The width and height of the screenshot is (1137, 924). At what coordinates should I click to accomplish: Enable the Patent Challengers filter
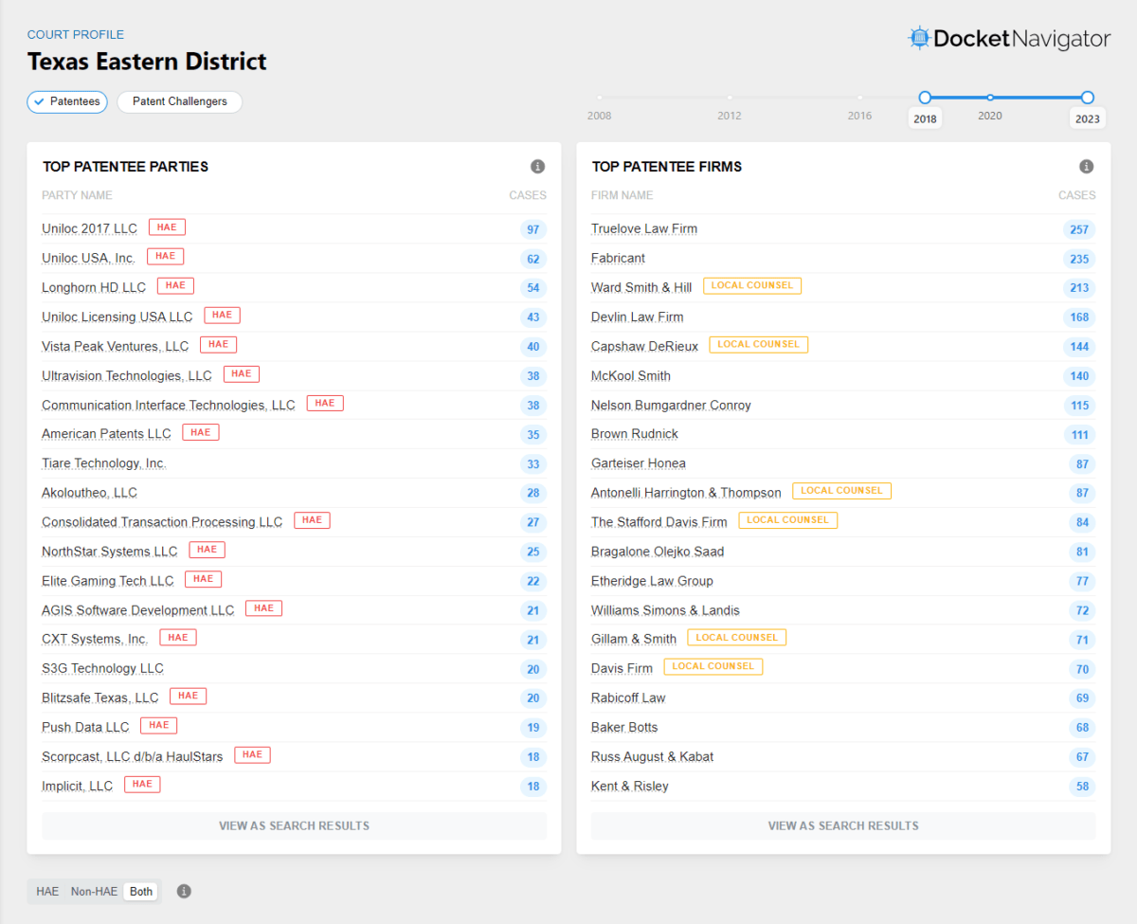pos(179,101)
